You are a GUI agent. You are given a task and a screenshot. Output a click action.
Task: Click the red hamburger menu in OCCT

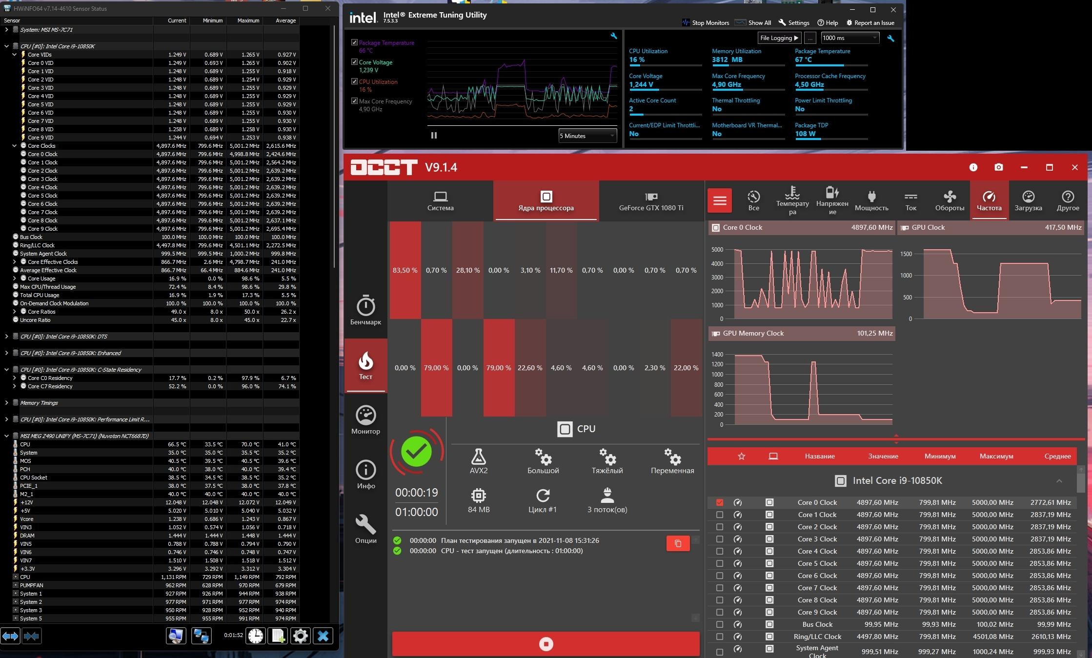[720, 200]
